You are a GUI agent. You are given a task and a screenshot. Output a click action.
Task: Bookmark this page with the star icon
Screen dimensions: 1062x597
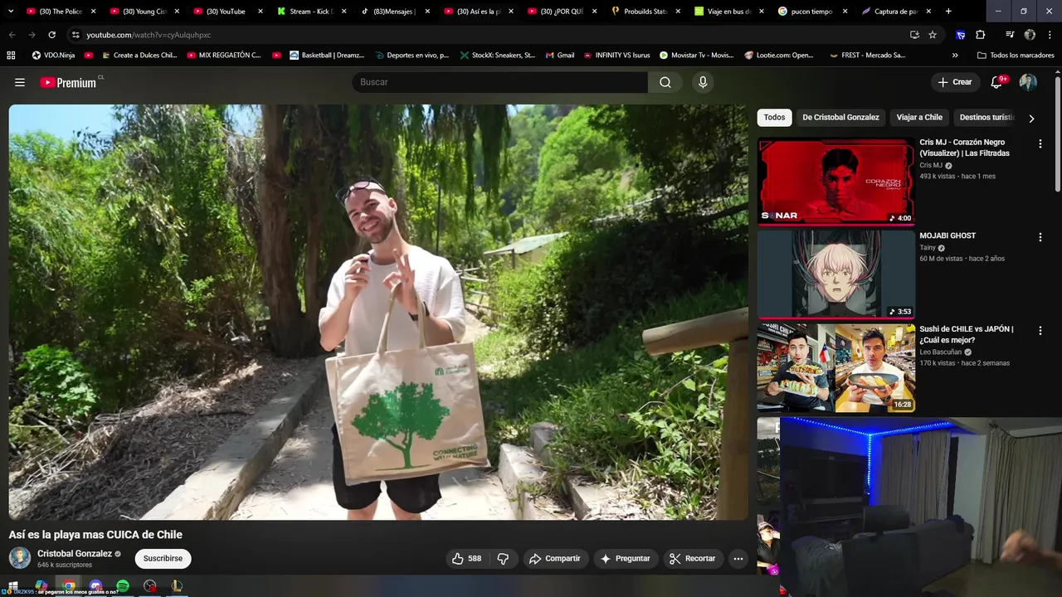pyautogui.click(x=933, y=35)
